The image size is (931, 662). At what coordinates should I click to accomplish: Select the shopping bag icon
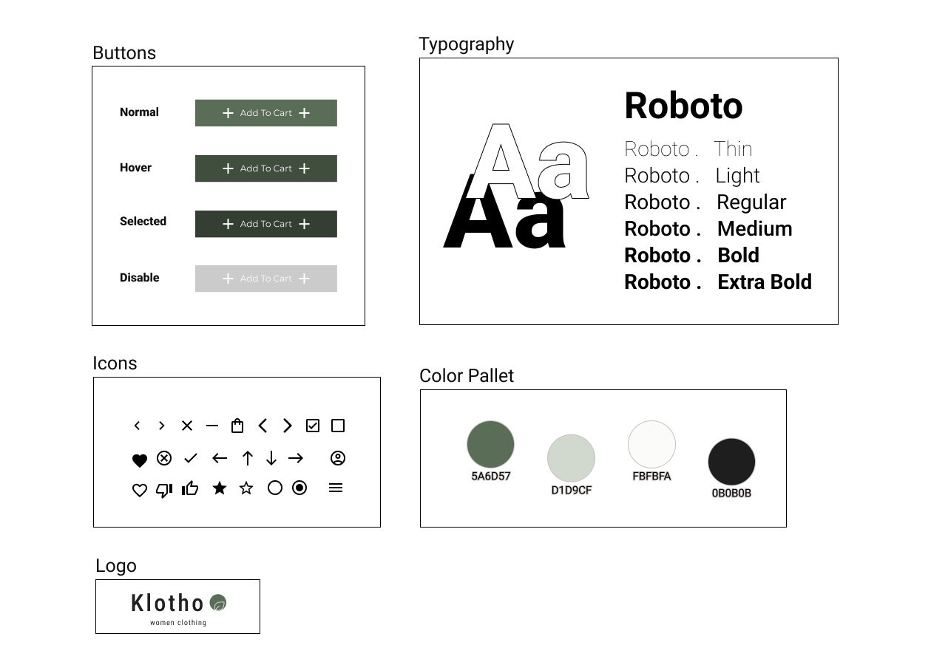(237, 426)
